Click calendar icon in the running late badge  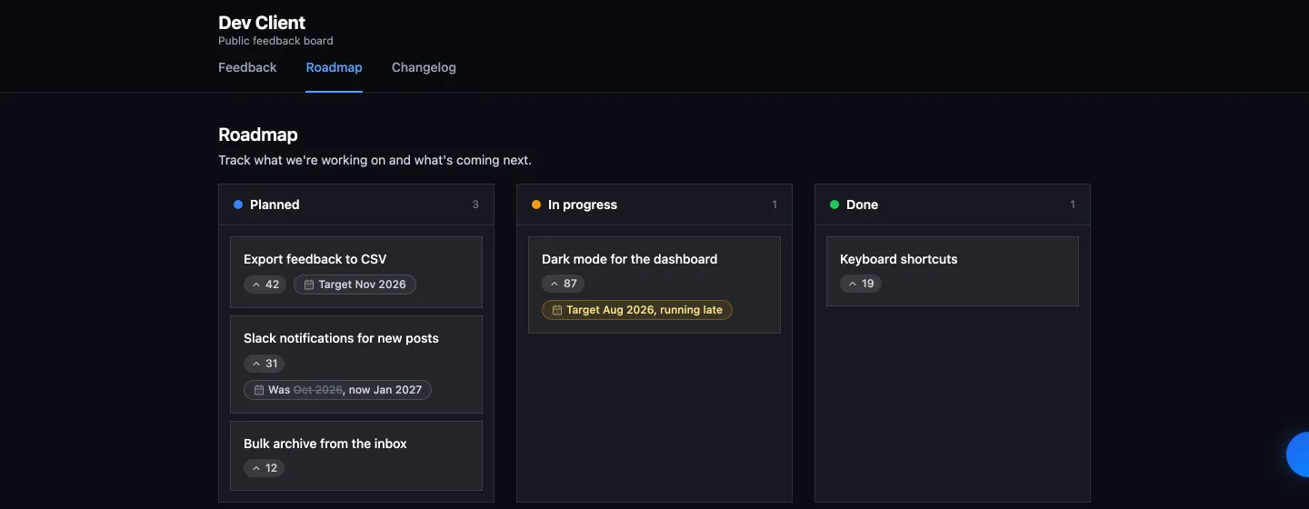[557, 310]
